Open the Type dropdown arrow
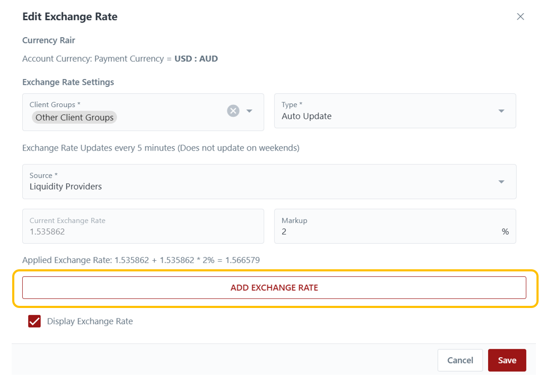Screen dimensions: 546x379 [501, 111]
